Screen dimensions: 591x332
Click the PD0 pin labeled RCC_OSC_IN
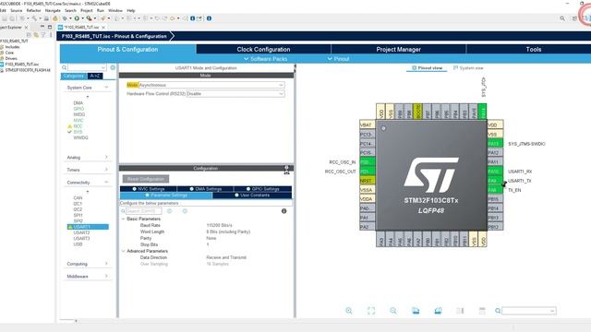click(368, 162)
